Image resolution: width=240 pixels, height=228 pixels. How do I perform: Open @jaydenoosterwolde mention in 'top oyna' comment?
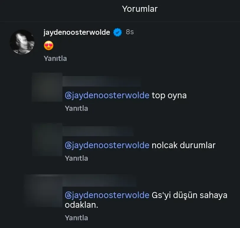(x=107, y=95)
